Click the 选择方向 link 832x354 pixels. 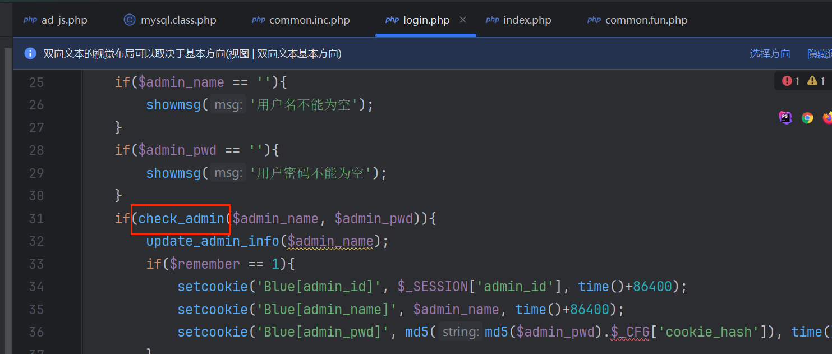point(770,54)
